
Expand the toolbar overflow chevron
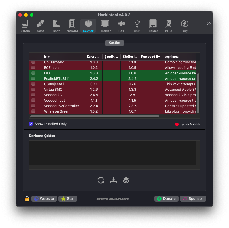click(209, 24)
